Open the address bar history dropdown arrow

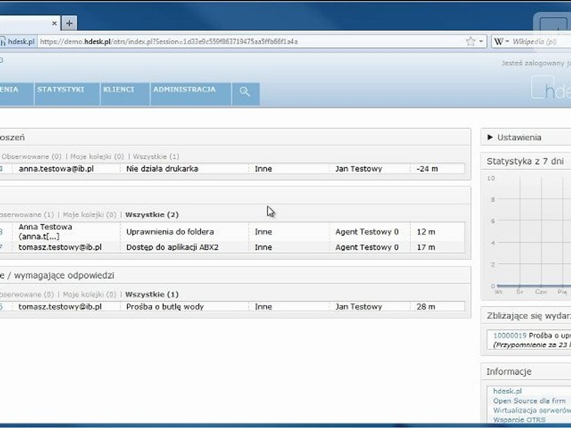(481, 42)
